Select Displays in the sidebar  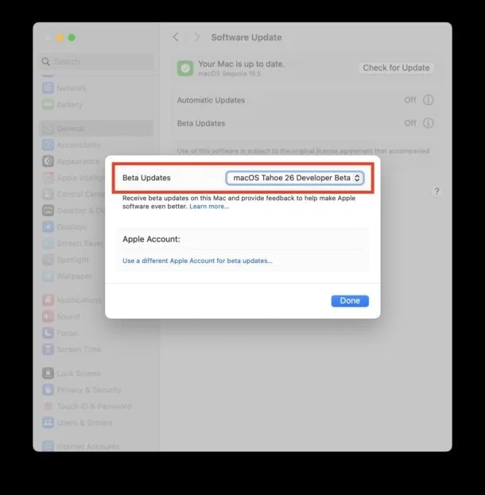click(64, 227)
